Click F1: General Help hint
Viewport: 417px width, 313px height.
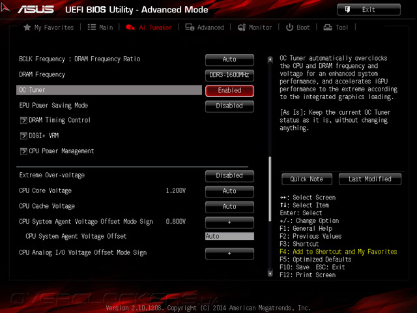pos(306,229)
